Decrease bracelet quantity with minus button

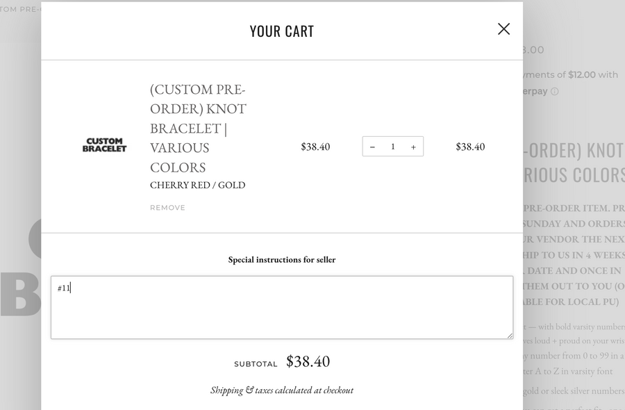[x=373, y=147]
